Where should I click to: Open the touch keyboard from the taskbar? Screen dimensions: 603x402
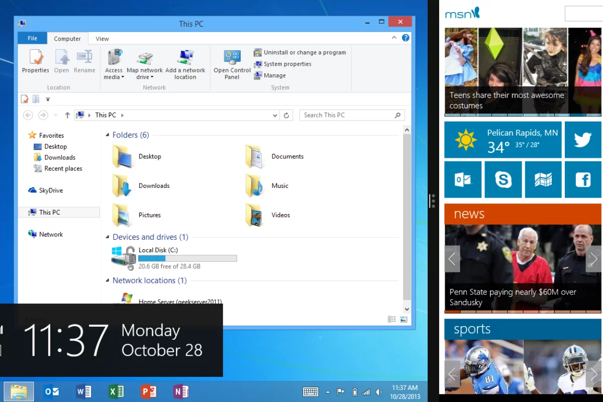coord(311,391)
